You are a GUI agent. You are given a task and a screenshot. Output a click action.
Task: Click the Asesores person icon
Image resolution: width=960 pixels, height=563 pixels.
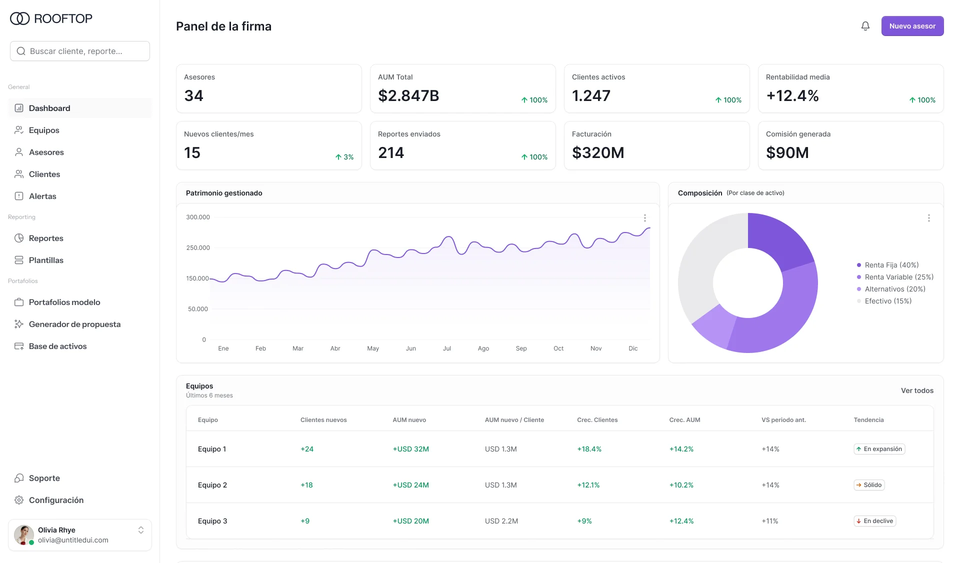click(x=19, y=152)
